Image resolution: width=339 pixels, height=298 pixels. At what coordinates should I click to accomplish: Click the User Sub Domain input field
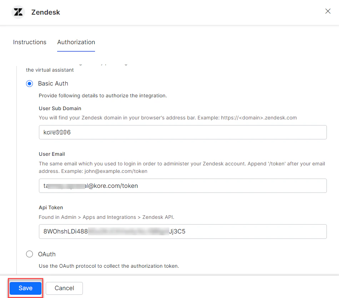coord(183,132)
